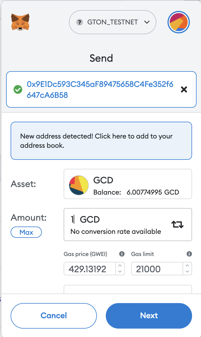Cancel the send transaction
201x337 pixels.
(54, 316)
